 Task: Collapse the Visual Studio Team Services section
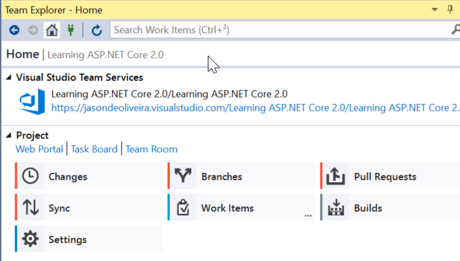9,78
